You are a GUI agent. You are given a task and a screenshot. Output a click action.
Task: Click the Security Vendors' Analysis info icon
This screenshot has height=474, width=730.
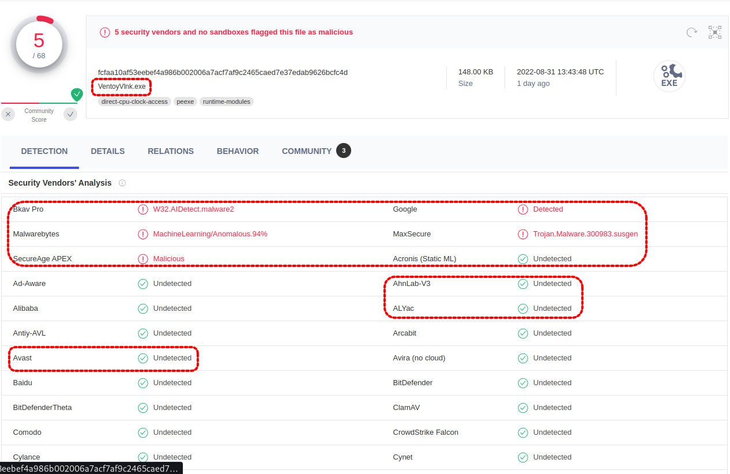click(122, 183)
